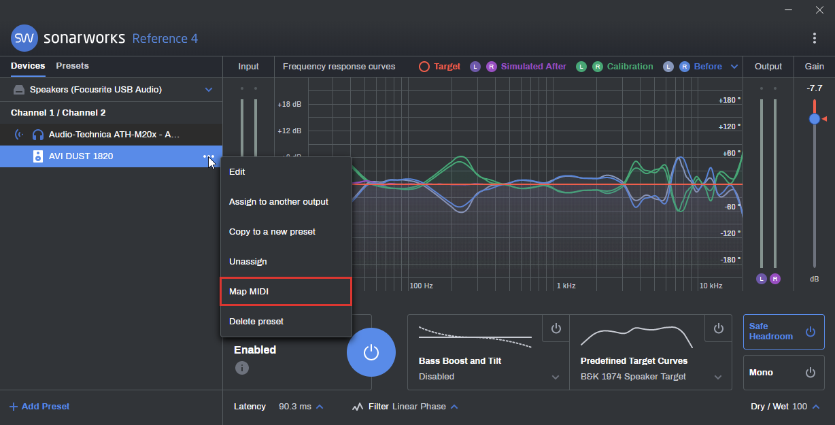Click the filter waveform icon
This screenshot has height=425, width=835.
click(x=358, y=407)
